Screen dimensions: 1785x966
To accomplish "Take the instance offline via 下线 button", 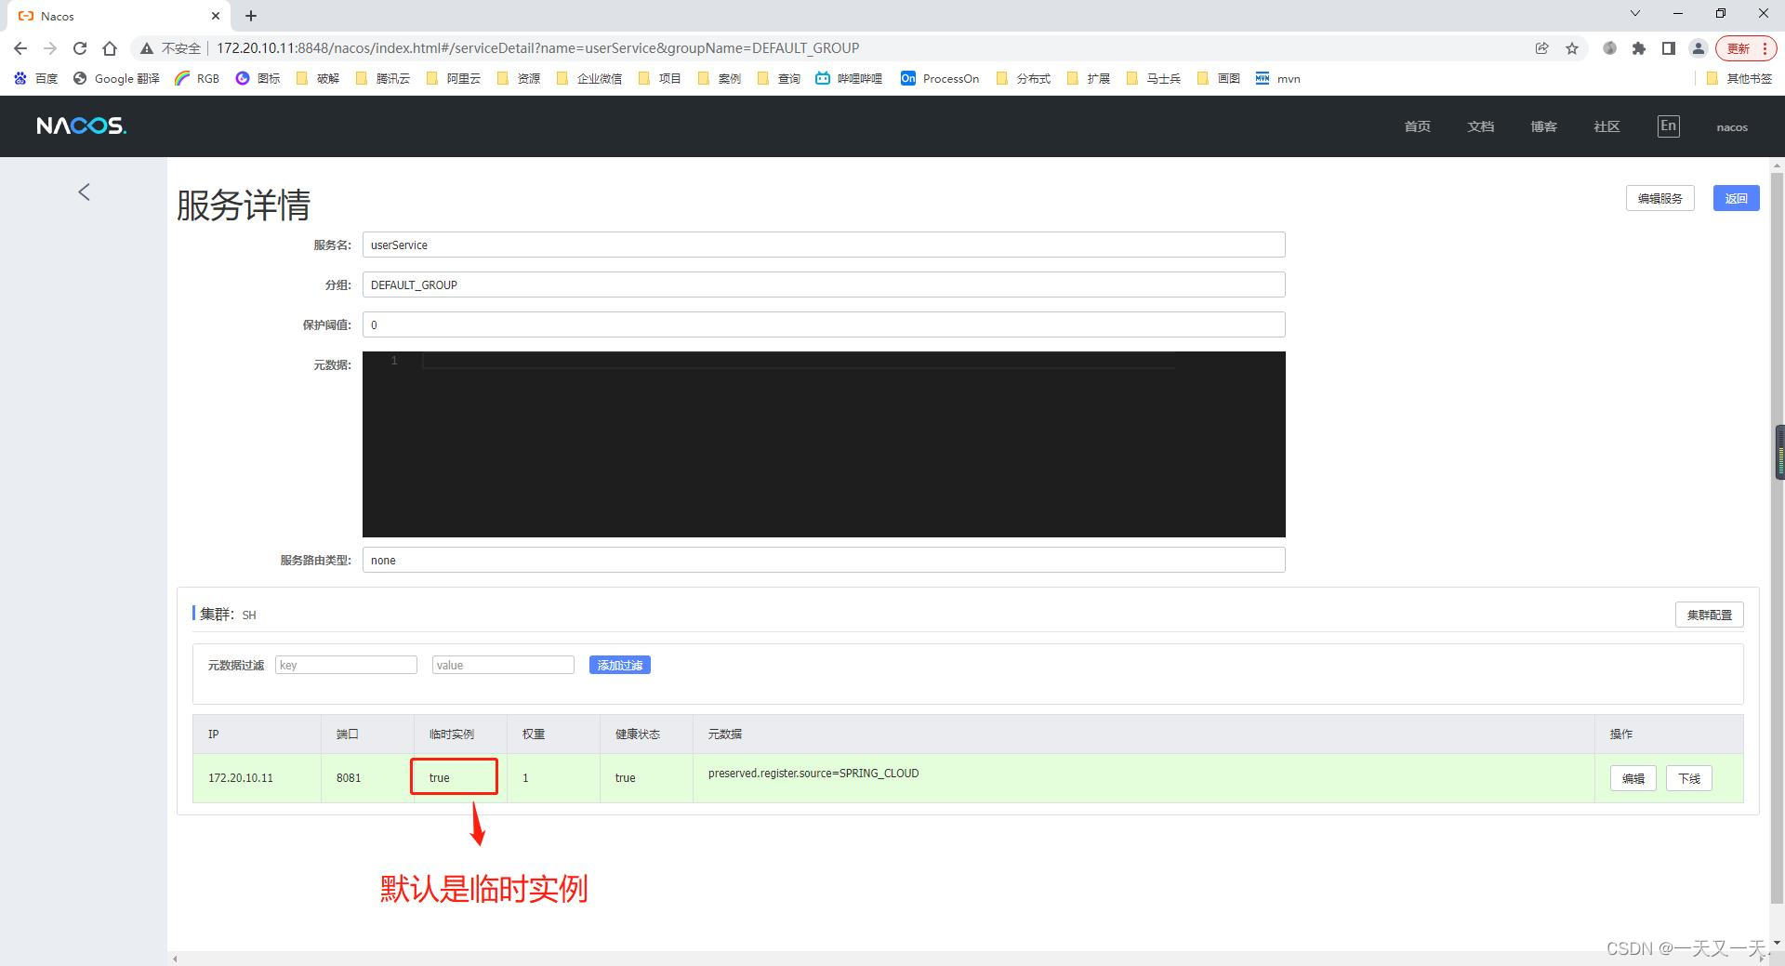I will coord(1688,778).
